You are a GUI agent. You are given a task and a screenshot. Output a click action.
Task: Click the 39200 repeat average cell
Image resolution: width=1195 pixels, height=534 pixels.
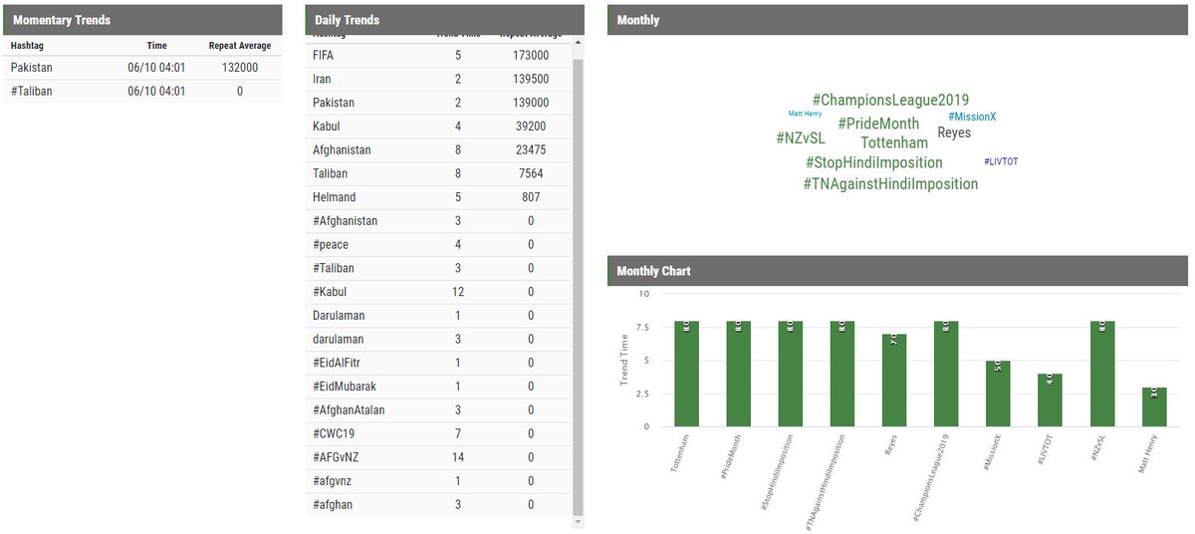[x=531, y=127]
